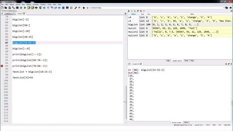Browse console tabs button
233x131 pixels.
click(129, 64)
